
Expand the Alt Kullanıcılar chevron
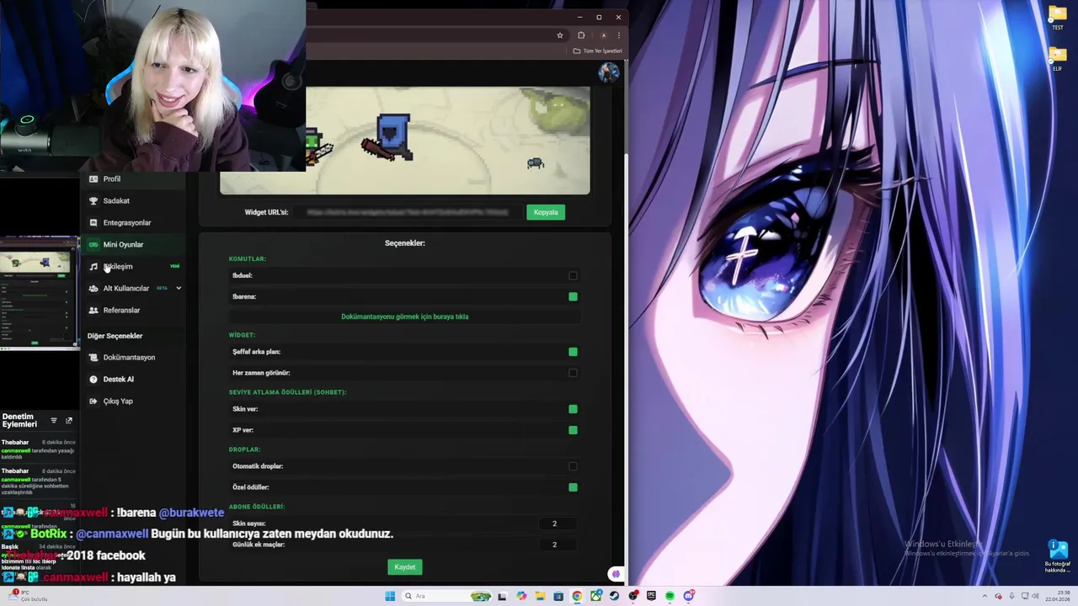179,289
